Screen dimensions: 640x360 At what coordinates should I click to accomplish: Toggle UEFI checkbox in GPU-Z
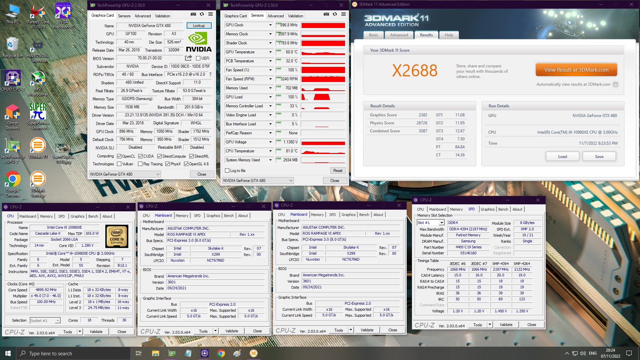(x=198, y=58)
